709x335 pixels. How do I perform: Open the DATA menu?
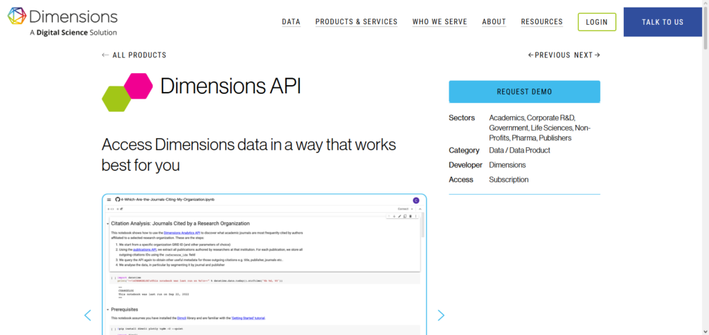tap(291, 21)
